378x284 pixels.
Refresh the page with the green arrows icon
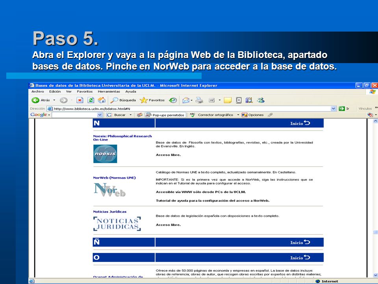91,100
